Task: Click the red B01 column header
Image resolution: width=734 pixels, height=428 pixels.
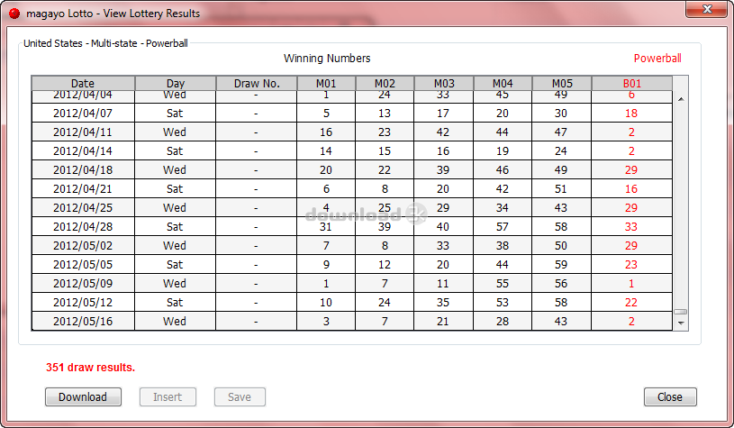Action: point(631,84)
